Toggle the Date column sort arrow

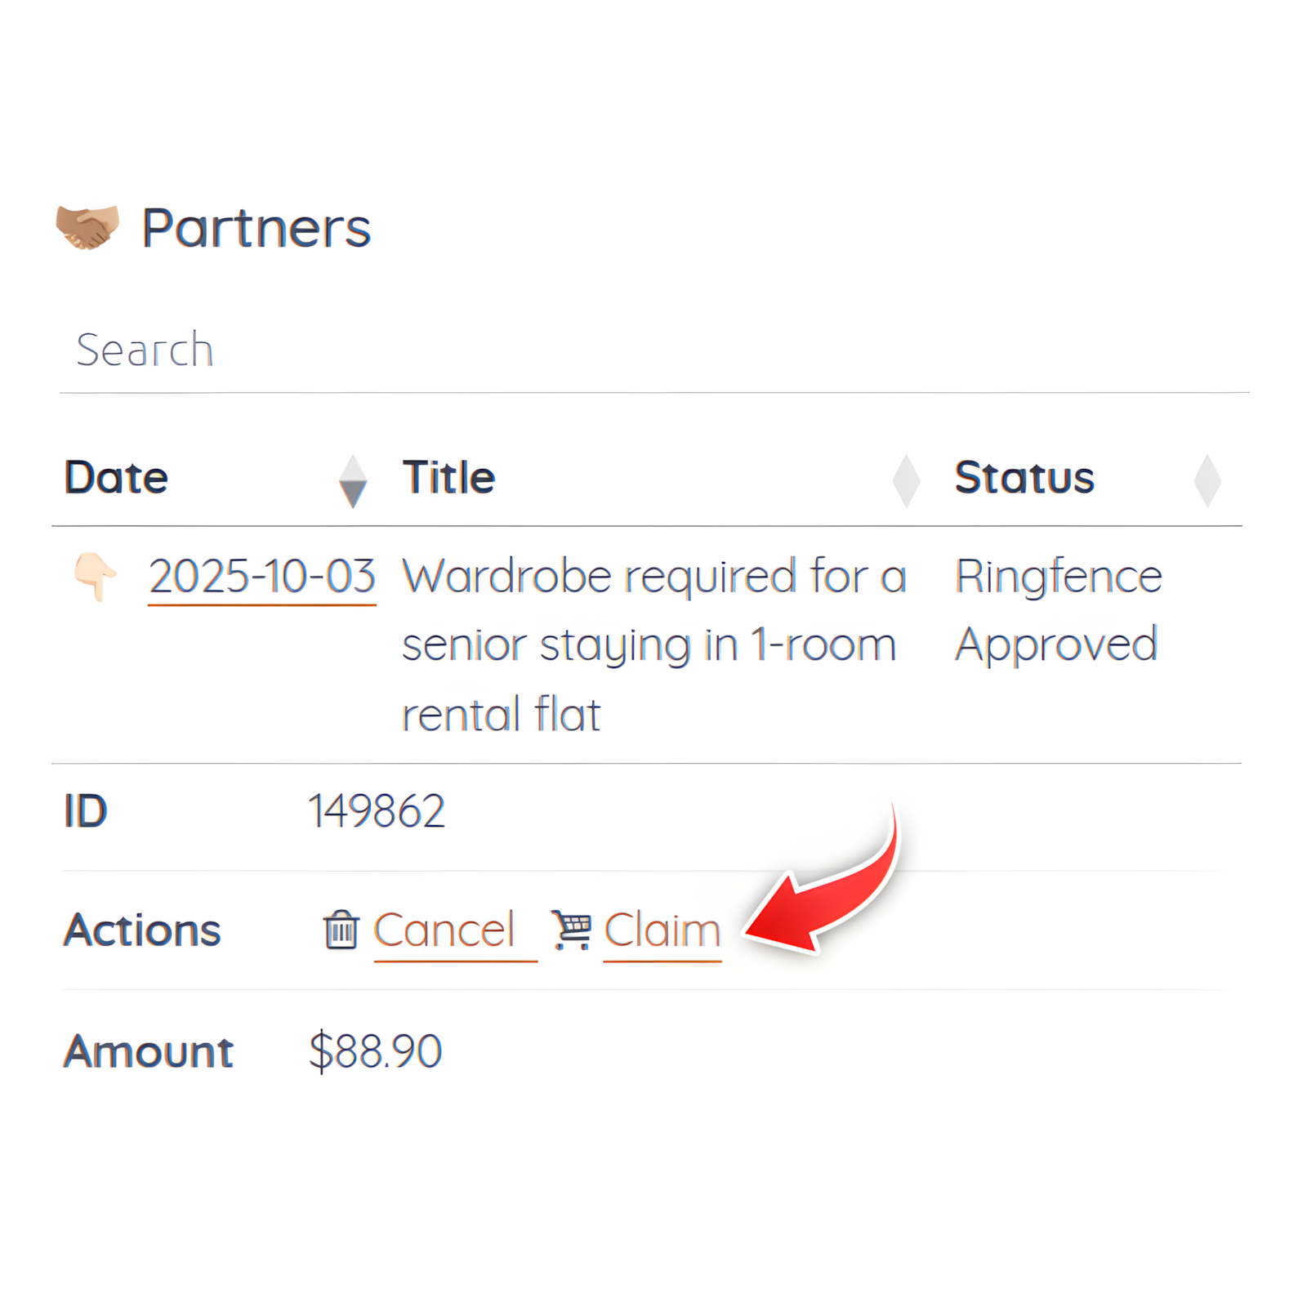[353, 481]
